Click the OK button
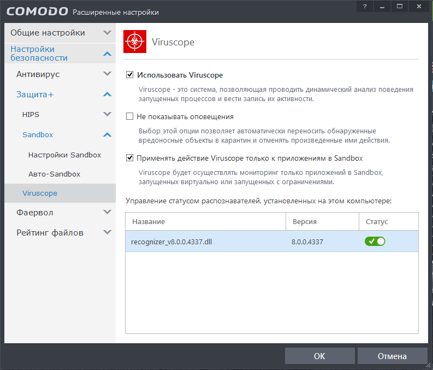The width and height of the screenshot is (433, 370). (319, 356)
